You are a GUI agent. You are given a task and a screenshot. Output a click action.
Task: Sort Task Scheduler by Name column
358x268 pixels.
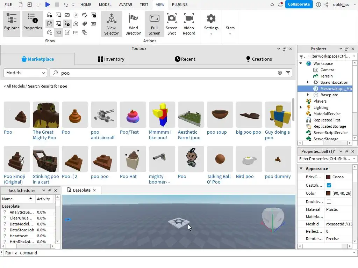pos(17,199)
